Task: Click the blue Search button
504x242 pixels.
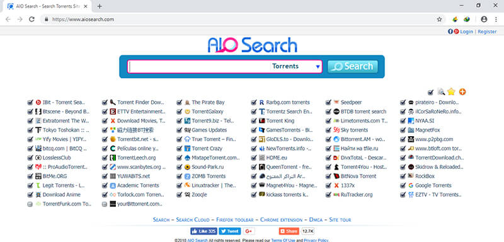Action: click(353, 67)
